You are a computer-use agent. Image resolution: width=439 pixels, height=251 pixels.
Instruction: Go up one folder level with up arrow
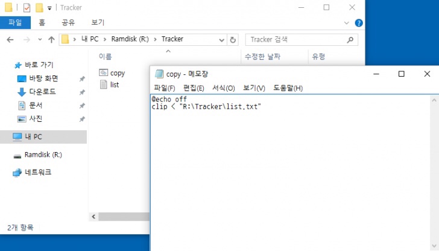51,40
